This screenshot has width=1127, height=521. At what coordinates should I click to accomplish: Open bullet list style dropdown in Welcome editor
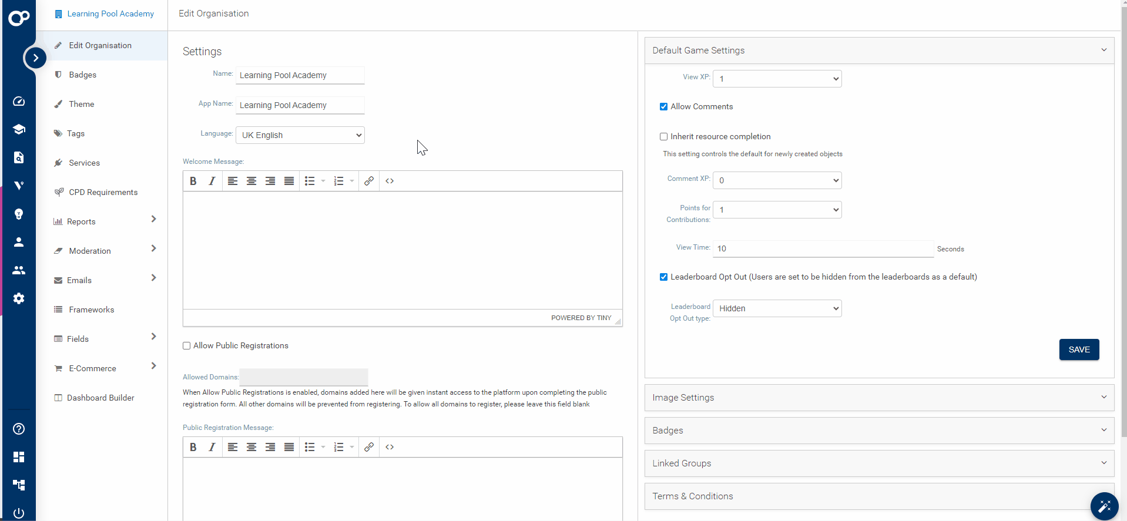323,181
